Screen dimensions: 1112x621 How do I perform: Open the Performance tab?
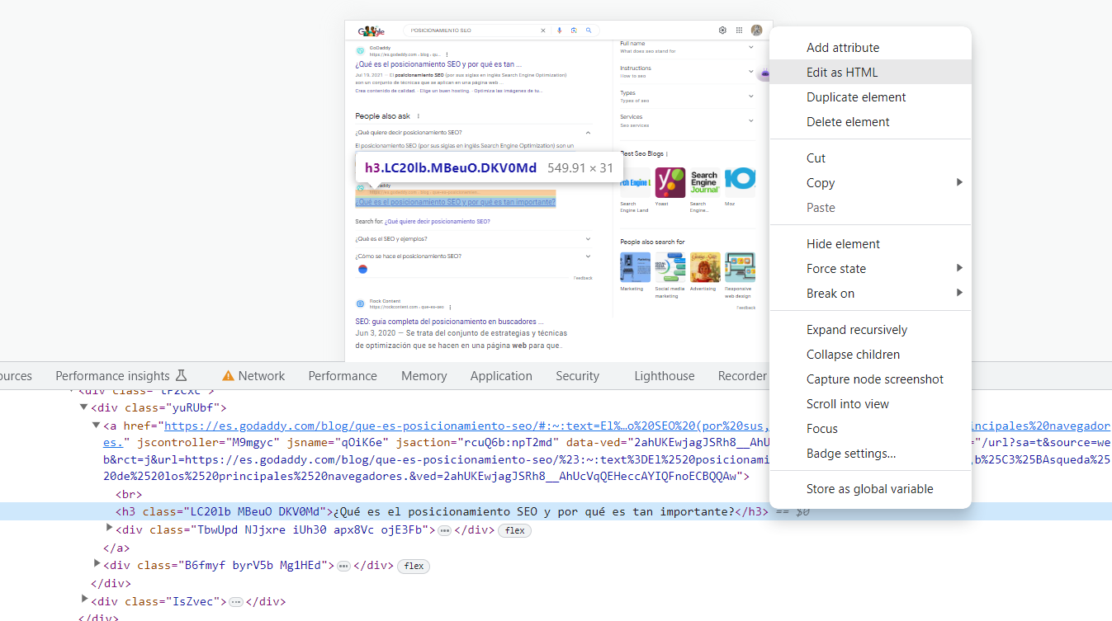(x=343, y=376)
